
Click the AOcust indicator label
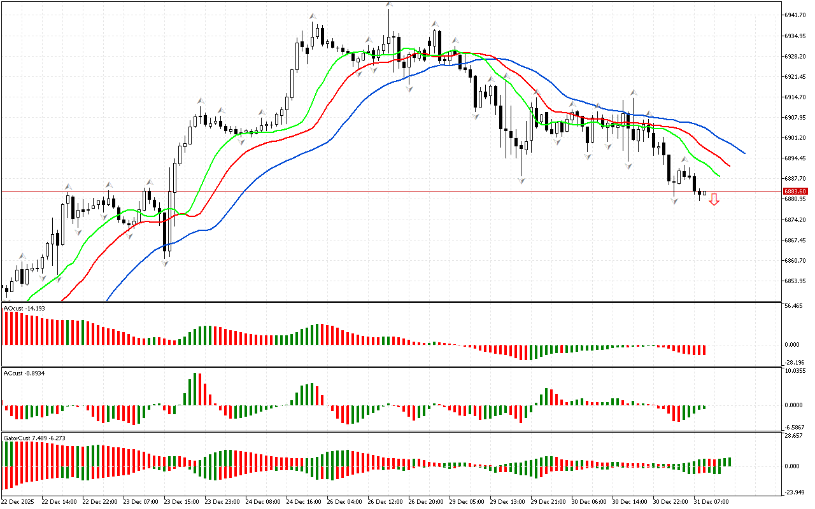24,309
